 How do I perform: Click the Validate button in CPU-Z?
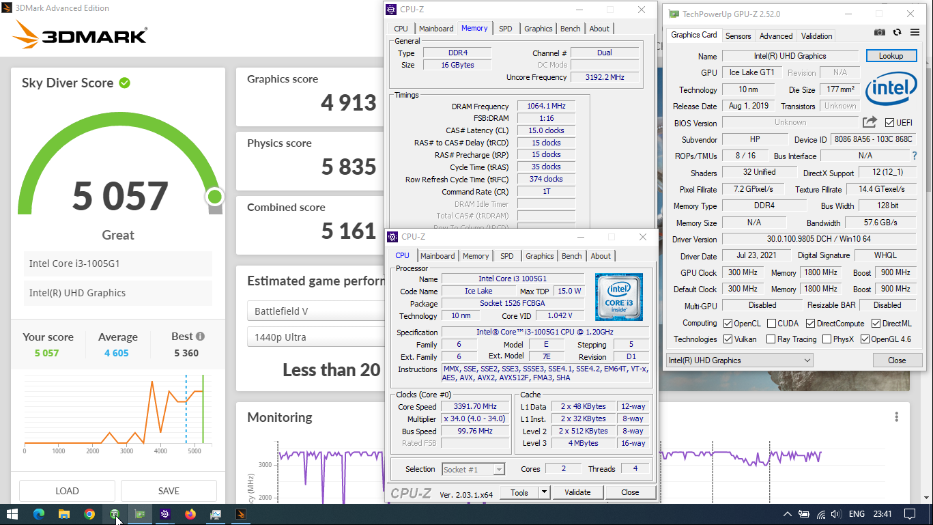coord(577,492)
